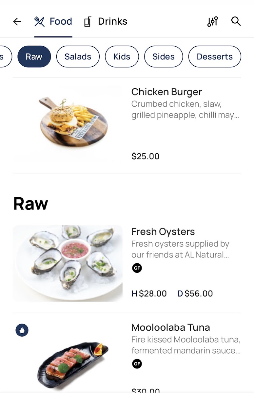
Task: Tap the GF badge under Fresh Oysters
Action: tap(137, 268)
